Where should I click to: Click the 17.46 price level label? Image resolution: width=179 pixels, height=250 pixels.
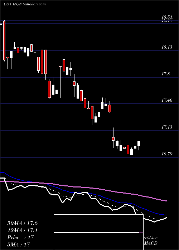point(167,100)
